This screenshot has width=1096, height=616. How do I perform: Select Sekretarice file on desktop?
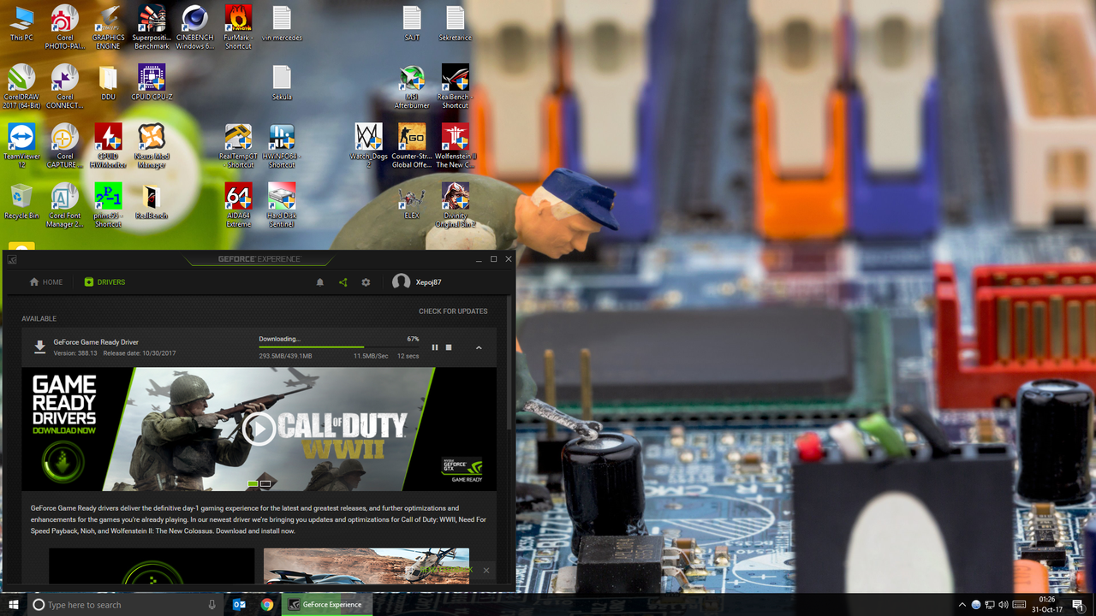[x=456, y=24]
